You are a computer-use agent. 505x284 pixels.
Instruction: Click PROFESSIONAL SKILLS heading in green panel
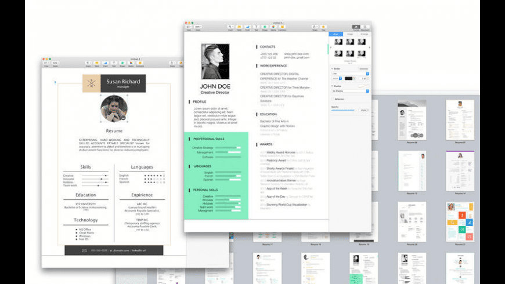pos(209,139)
